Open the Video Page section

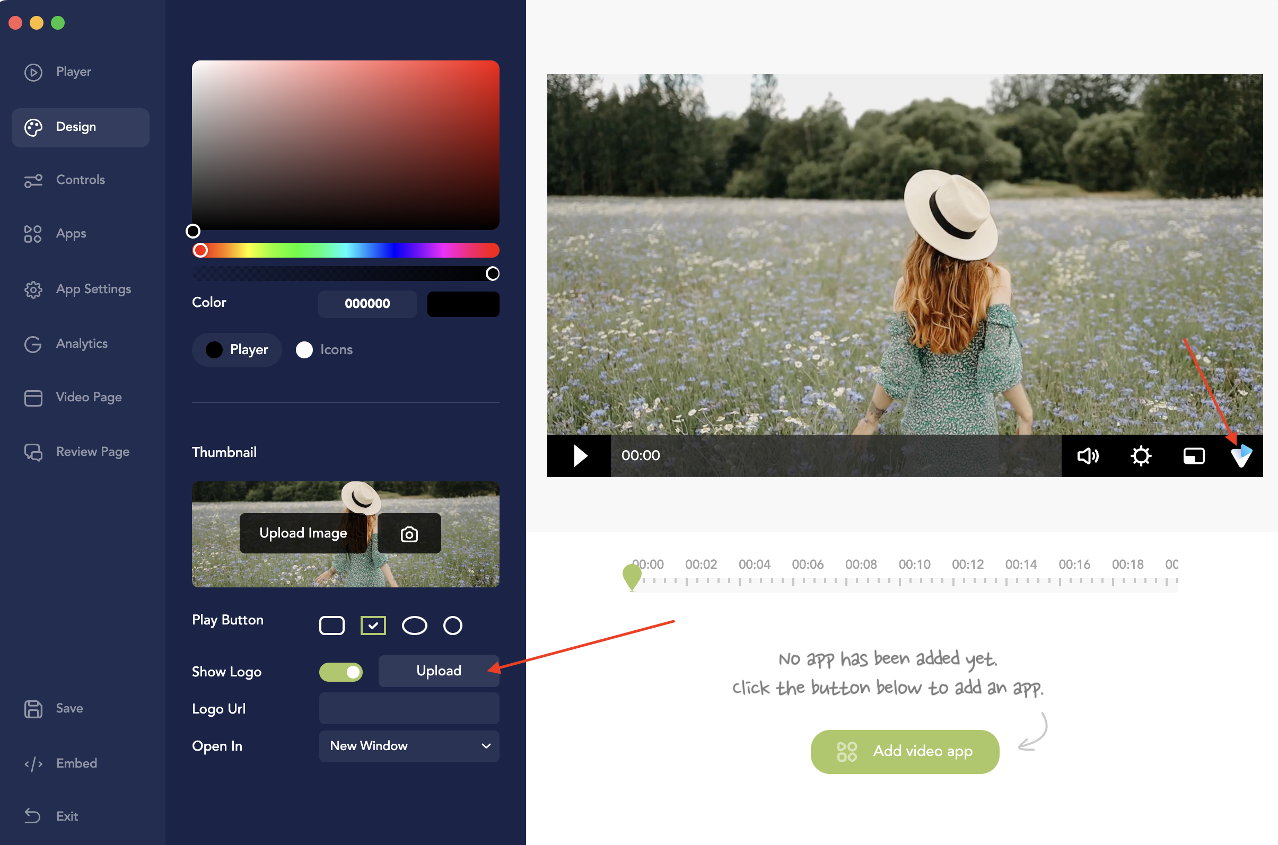(x=80, y=398)
